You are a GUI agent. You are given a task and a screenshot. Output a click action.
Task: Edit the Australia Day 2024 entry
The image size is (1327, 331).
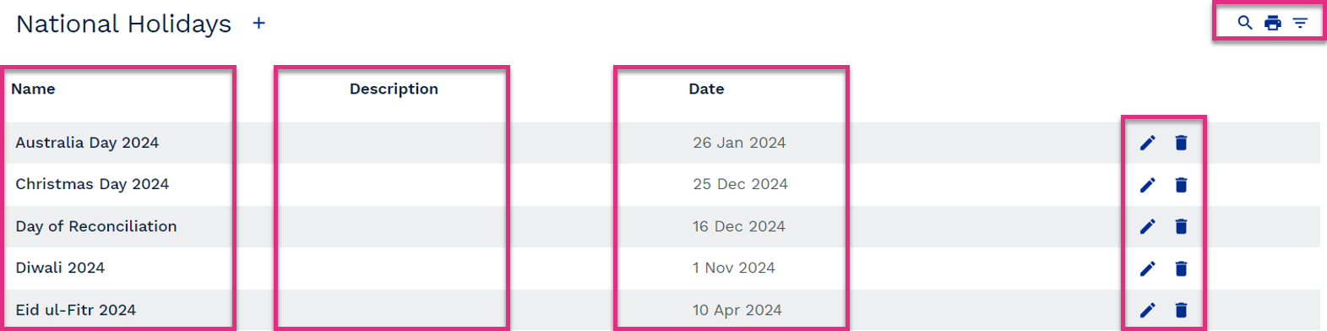[x=1147, y=143]
